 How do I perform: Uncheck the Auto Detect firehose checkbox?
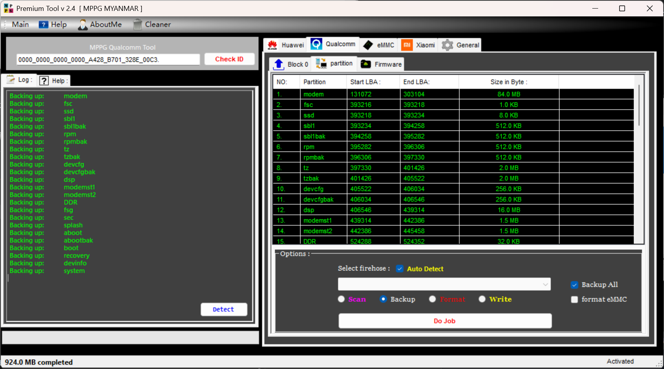(x=399, y=269)
